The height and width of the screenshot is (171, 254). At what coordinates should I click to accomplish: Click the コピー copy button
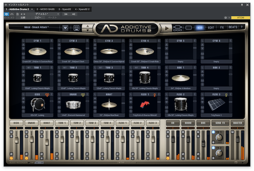click(38, 17)
